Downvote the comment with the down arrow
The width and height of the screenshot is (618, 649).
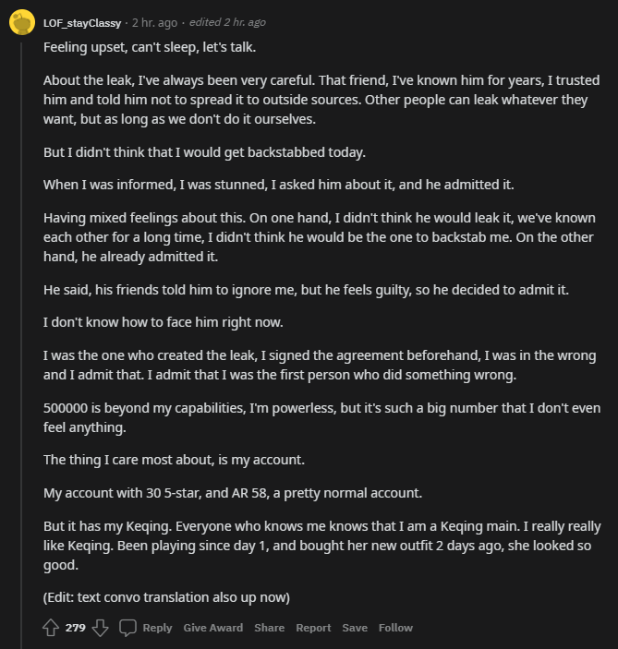(101, 628)
